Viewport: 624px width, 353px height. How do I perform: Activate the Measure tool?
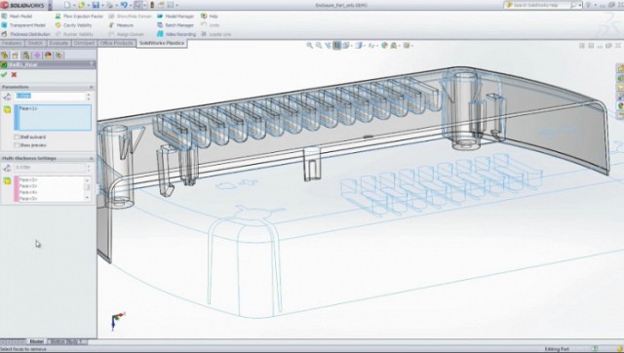click(121, 25)
